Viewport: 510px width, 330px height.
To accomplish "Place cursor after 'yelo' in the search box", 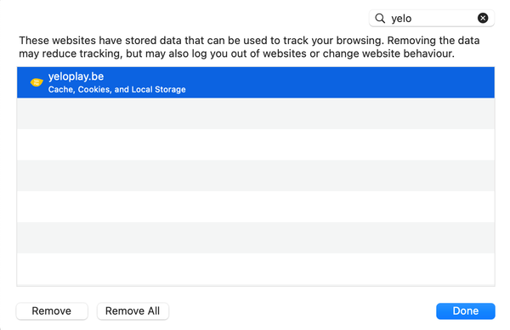I will (412, 18).
